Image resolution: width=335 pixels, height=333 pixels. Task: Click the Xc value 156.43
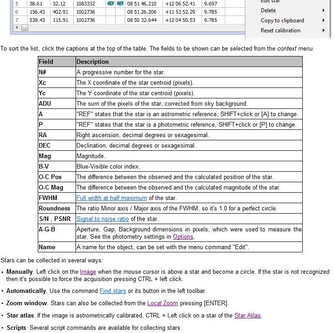pyautogui.click(x=37, y=12)
